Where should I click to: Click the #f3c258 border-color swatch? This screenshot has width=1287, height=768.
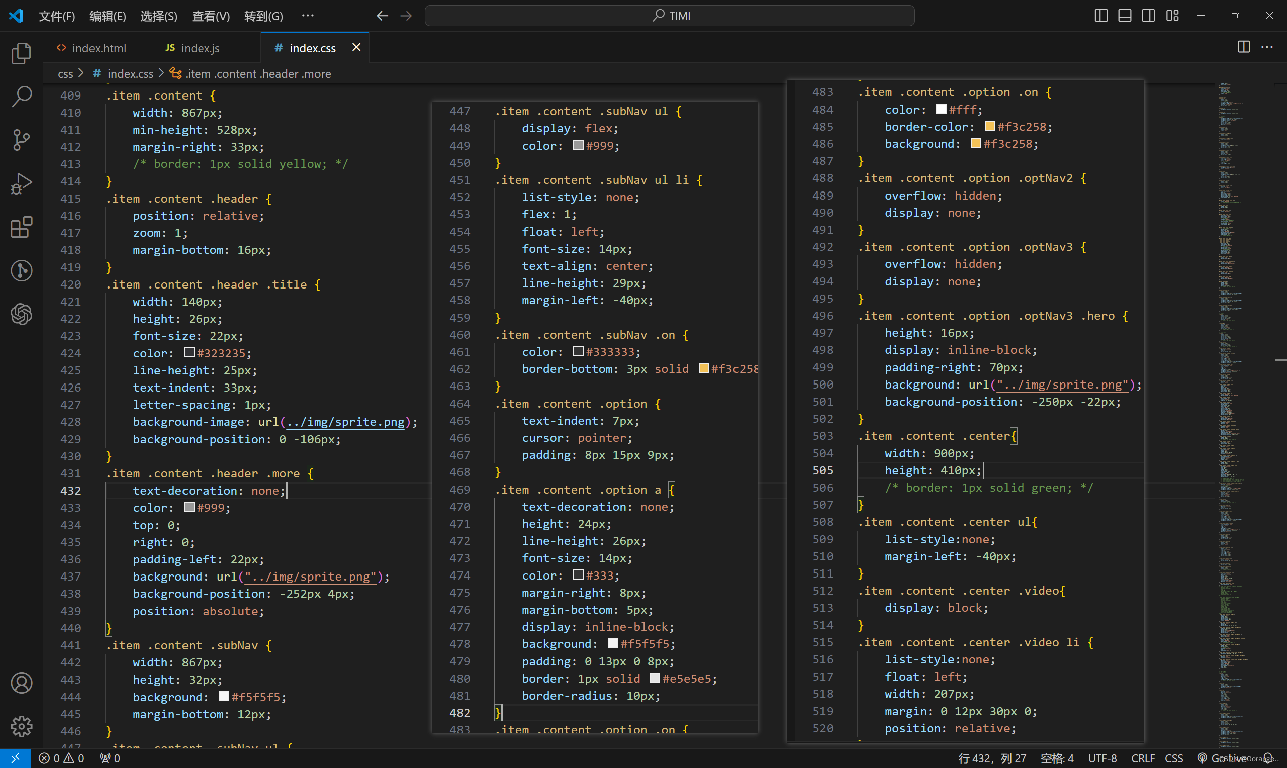[x=990, y=126]
